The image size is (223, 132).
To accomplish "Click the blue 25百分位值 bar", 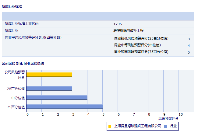I will tap(49, 88).
